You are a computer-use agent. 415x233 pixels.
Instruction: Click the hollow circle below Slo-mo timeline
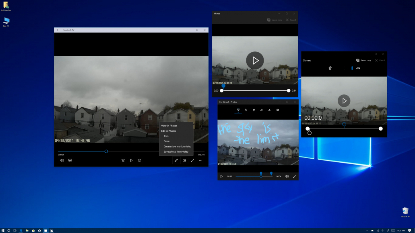310,133
